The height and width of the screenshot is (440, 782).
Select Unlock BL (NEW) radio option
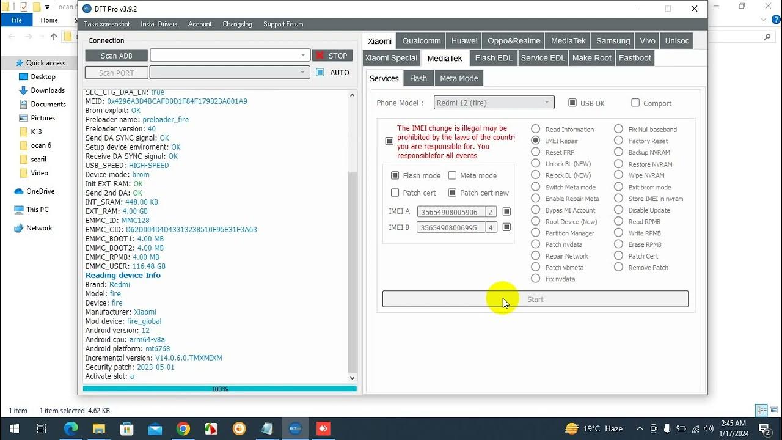[x=536, y=164]
